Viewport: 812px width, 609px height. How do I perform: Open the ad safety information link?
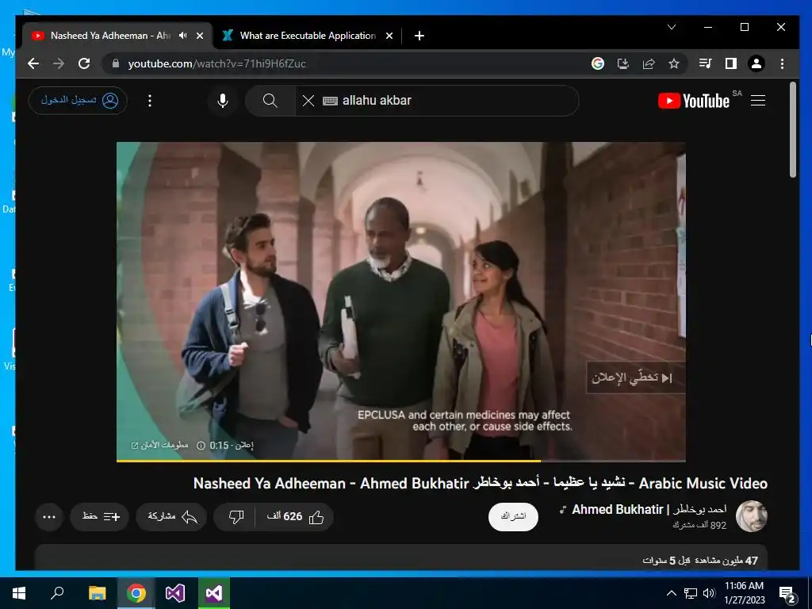159,446
